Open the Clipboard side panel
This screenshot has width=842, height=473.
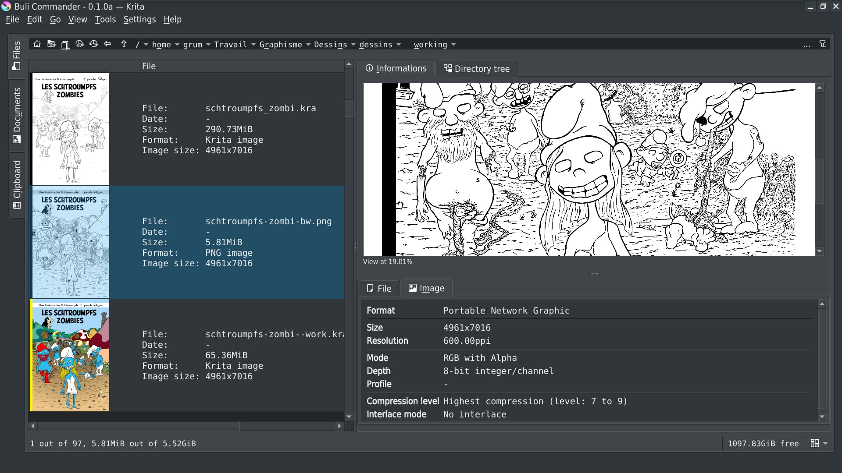point(17,184)
